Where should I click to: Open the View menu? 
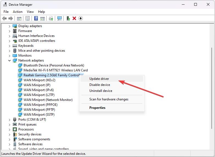coord(30,12)
